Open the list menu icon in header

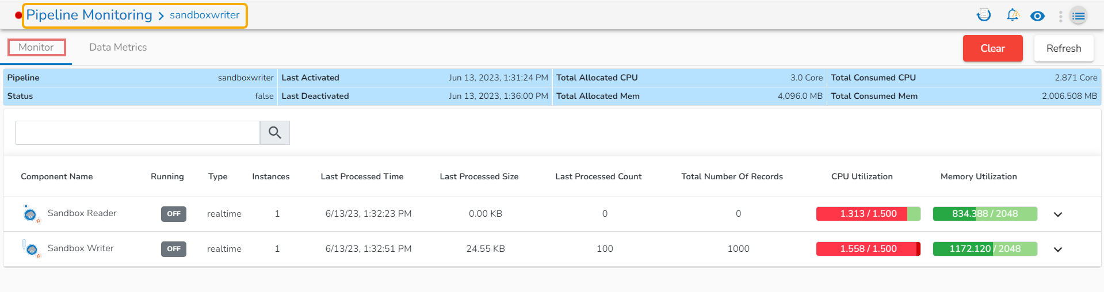click(x=1079, y=16)
